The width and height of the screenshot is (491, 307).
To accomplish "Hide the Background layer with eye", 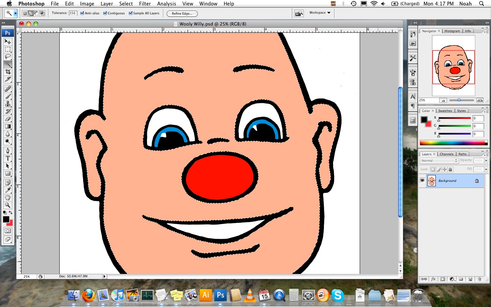I will point(422,181).
